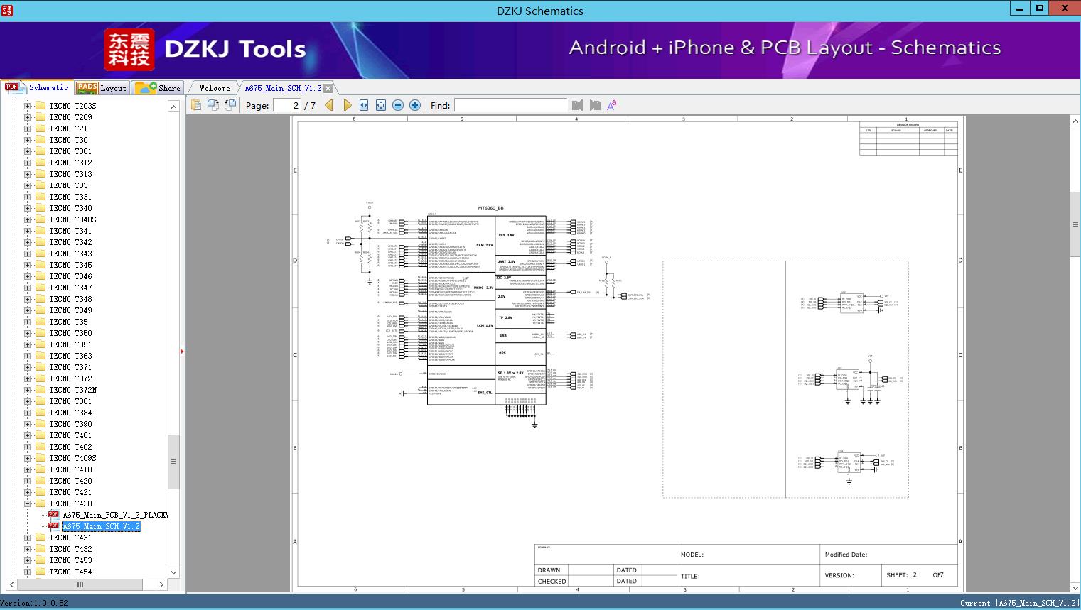The image size is (1081, 610).
Task: Click the TECNO T301 folder icon
Action: click(41, 151)
